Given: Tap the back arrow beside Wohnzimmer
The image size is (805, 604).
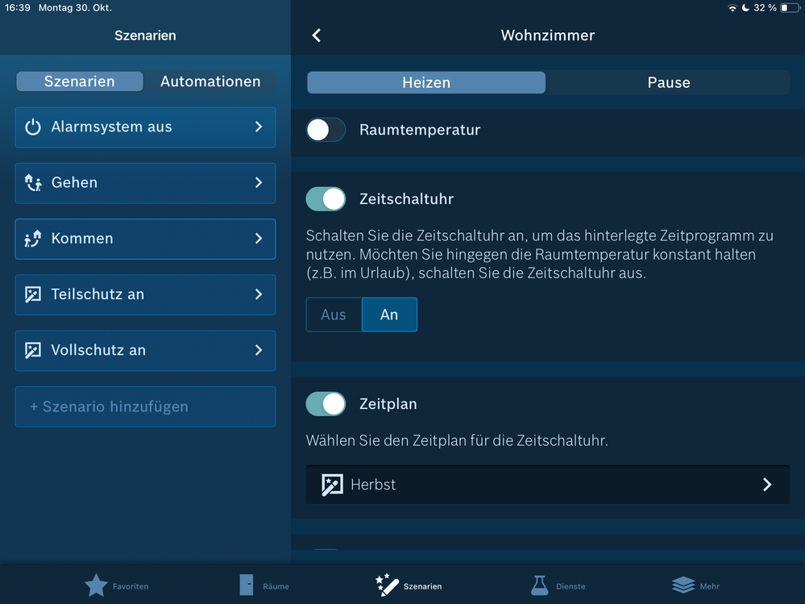Looking at the screenshot, I should coord(317,35).
